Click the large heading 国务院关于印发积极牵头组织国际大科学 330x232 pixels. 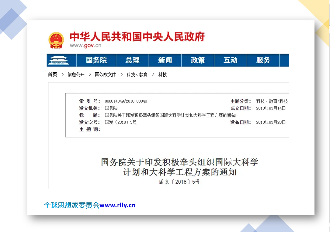pos(179,162)
